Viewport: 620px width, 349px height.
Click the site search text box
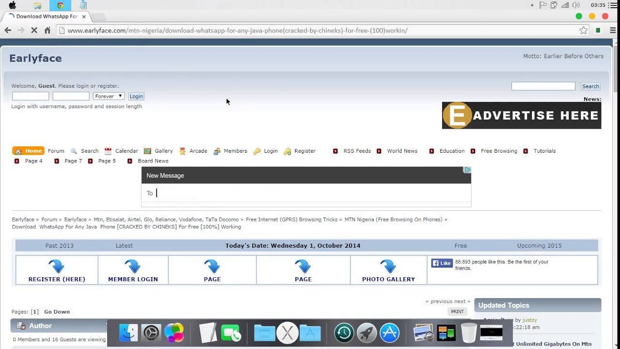(x=543, y=86)
